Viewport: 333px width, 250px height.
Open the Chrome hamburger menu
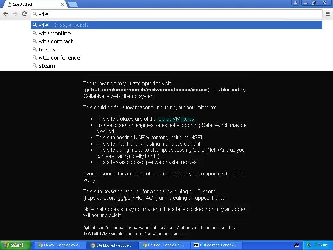[x=327, y=14]
